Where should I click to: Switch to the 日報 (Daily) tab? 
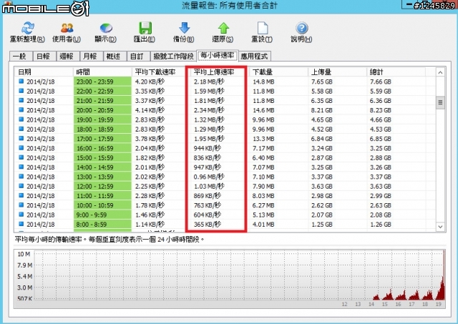(x=44, y=56)
